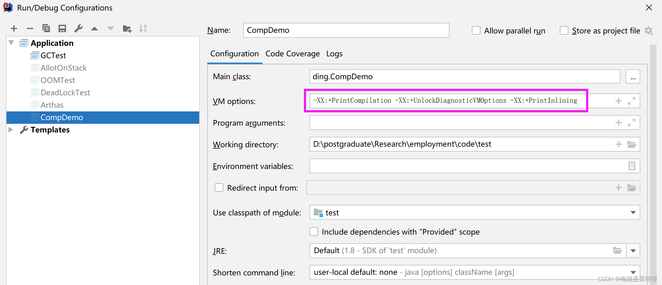Expand the VM options field
Screen dimensions: 662x285
pyautogui.click(x=632, y=101)
